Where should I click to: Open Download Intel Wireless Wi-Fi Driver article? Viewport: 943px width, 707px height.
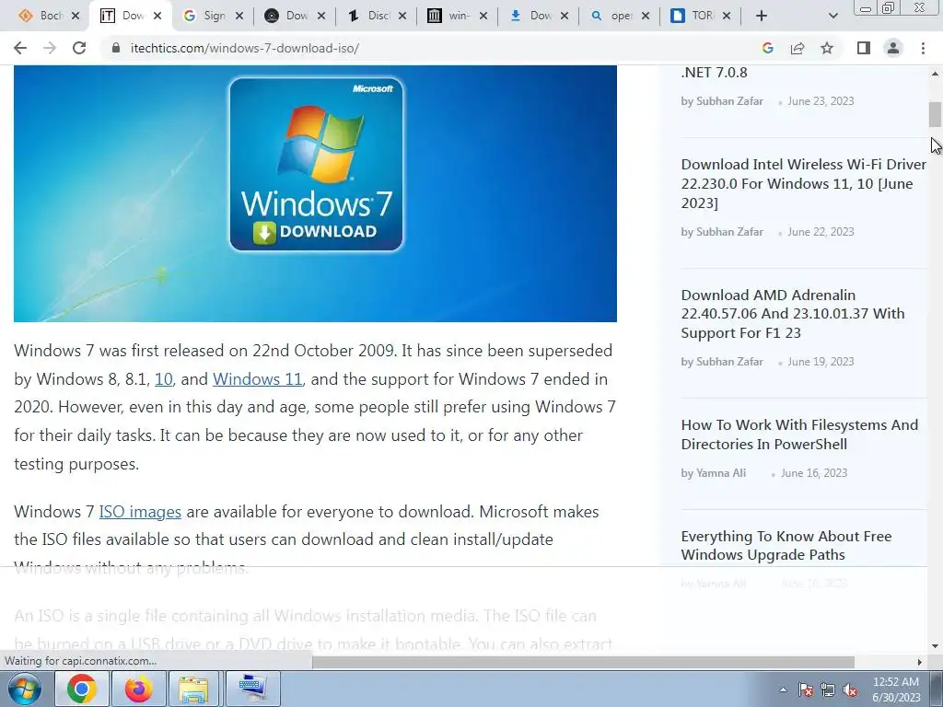(803, 183)
